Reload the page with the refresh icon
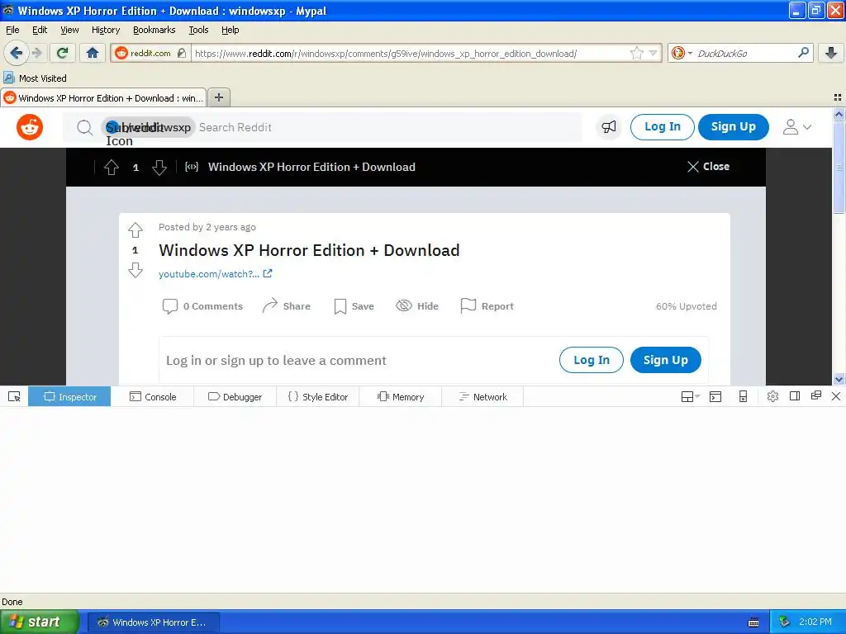This screenshot has height=634, width=846. pos(63,53)
